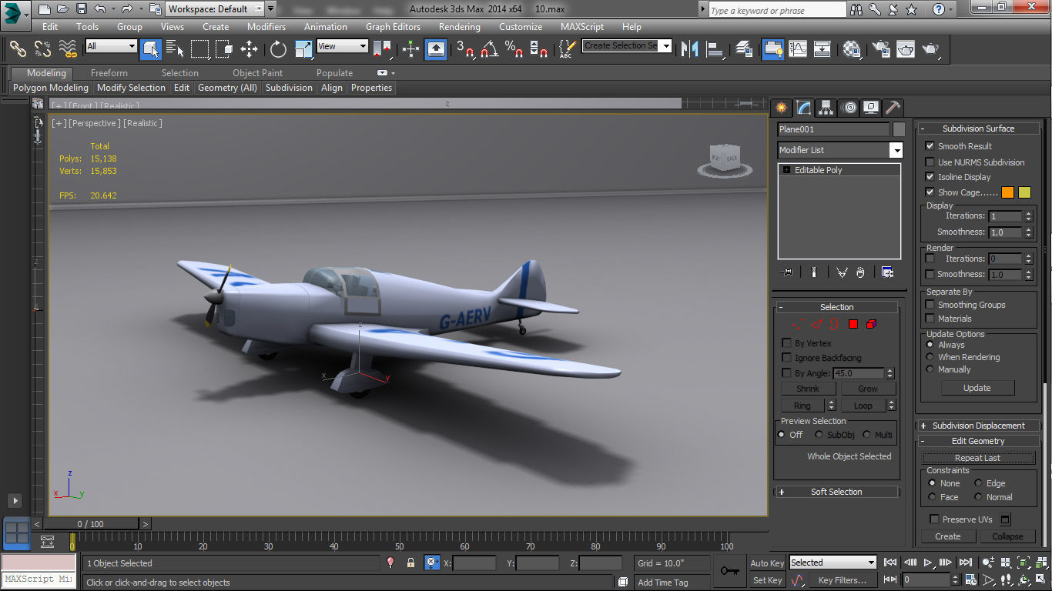Open the selection filter All dropdown
This screenshot has height=591, width=1052.
[x=111, y=46]
